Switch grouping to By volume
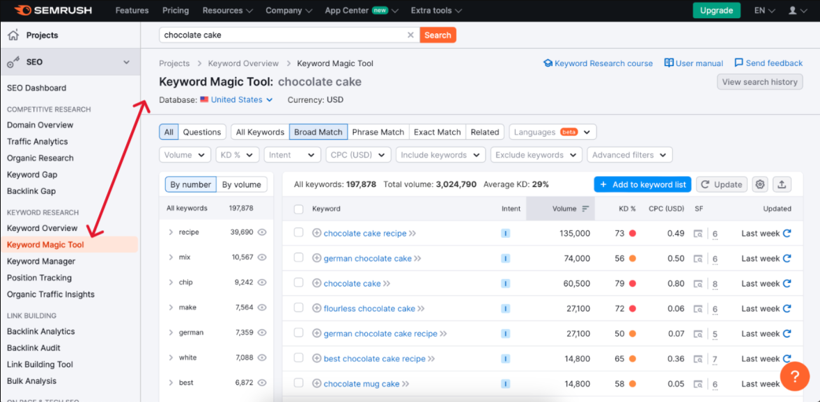Image resolution: width=820 pixels, height=402 pixels. [242, 184]
